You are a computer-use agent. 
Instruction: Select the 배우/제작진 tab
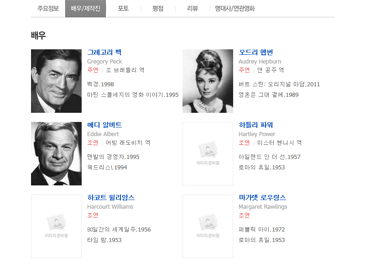point(85,9)
